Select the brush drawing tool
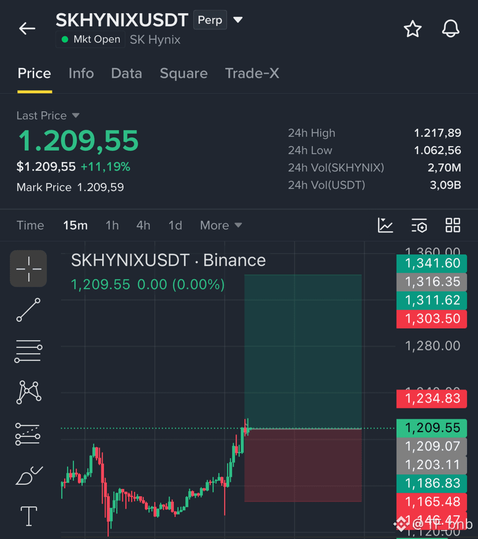Viewport: 478px width, 539px height. tap(29, 476)
